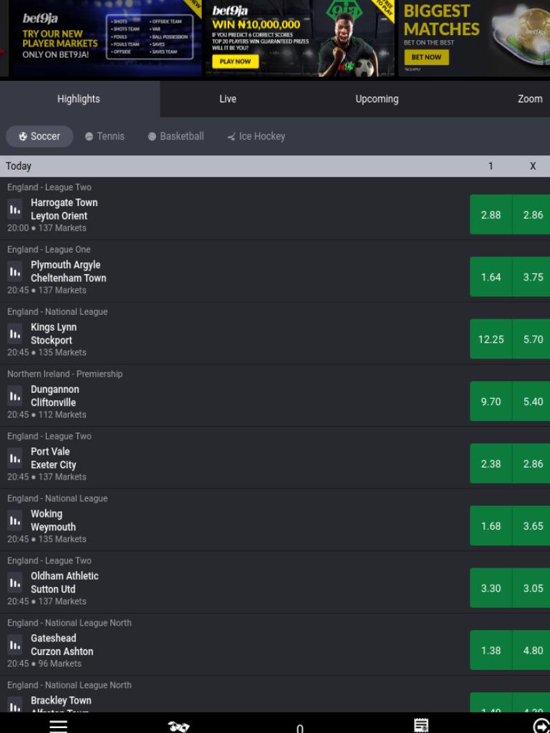
Task: Open the bet receipts icon in bottom bar
Action: (x=421, y=726)
